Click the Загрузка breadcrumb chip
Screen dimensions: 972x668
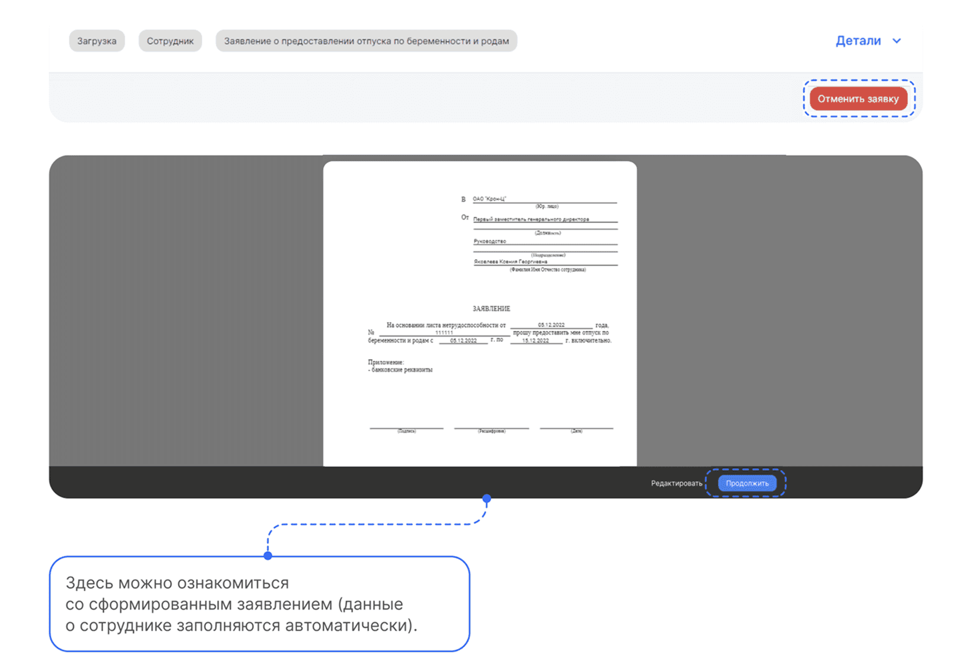[96, 41]
